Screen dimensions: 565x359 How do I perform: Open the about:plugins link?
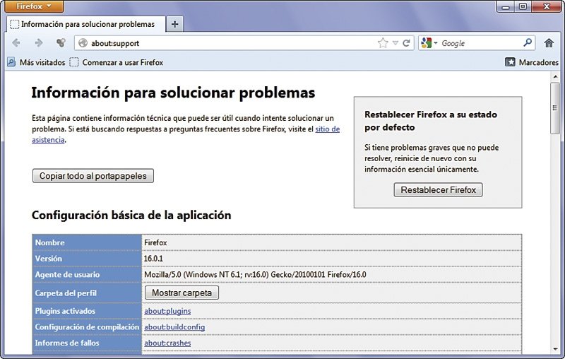[x=167, y=311]
